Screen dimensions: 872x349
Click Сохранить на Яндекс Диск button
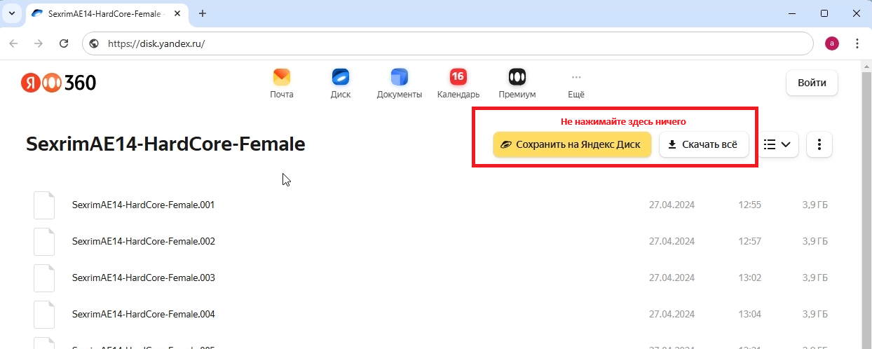(572, 144)
